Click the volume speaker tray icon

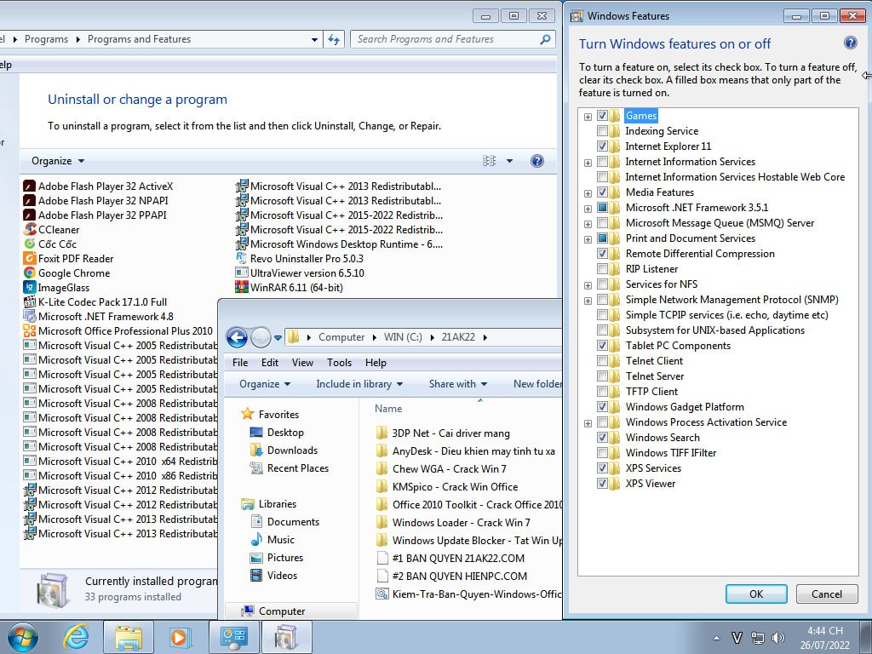778,638
